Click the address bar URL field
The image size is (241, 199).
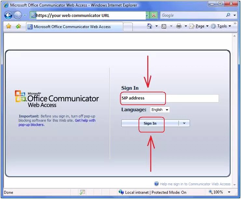coord(91,15)
